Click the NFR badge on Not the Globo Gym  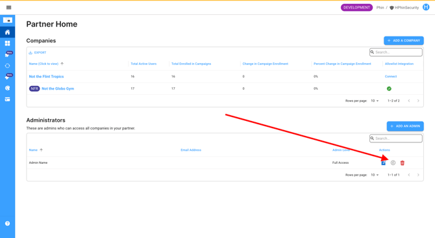34,88
